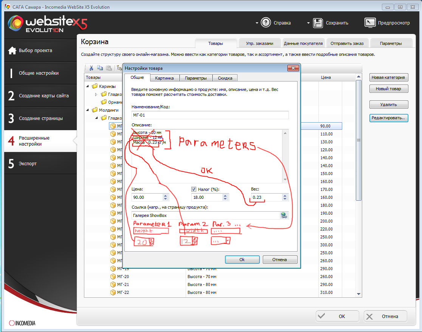Decrease the Налог value with down arrow
This screenshot has height=332, width=422.
pyautogui.click(x=225, y=199)
